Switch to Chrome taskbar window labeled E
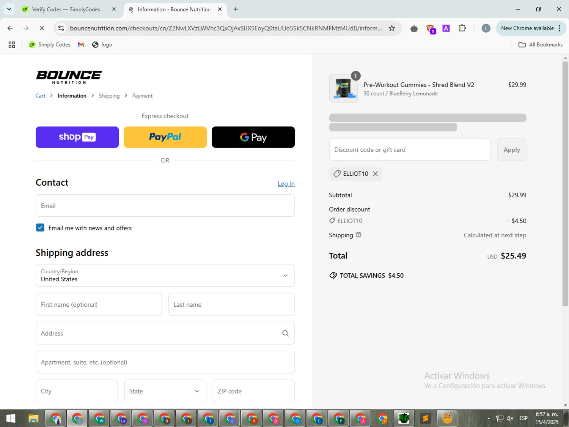Image resolution: width=569 pixels, height=427 pixels. pos(317,419)
